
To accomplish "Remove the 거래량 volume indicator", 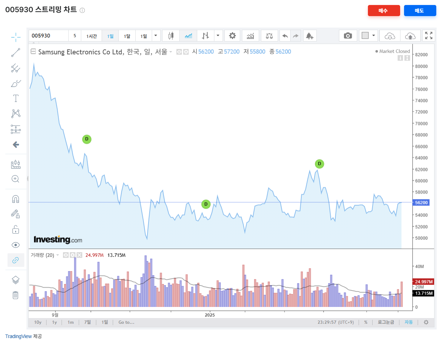I will tap(79, 255).
